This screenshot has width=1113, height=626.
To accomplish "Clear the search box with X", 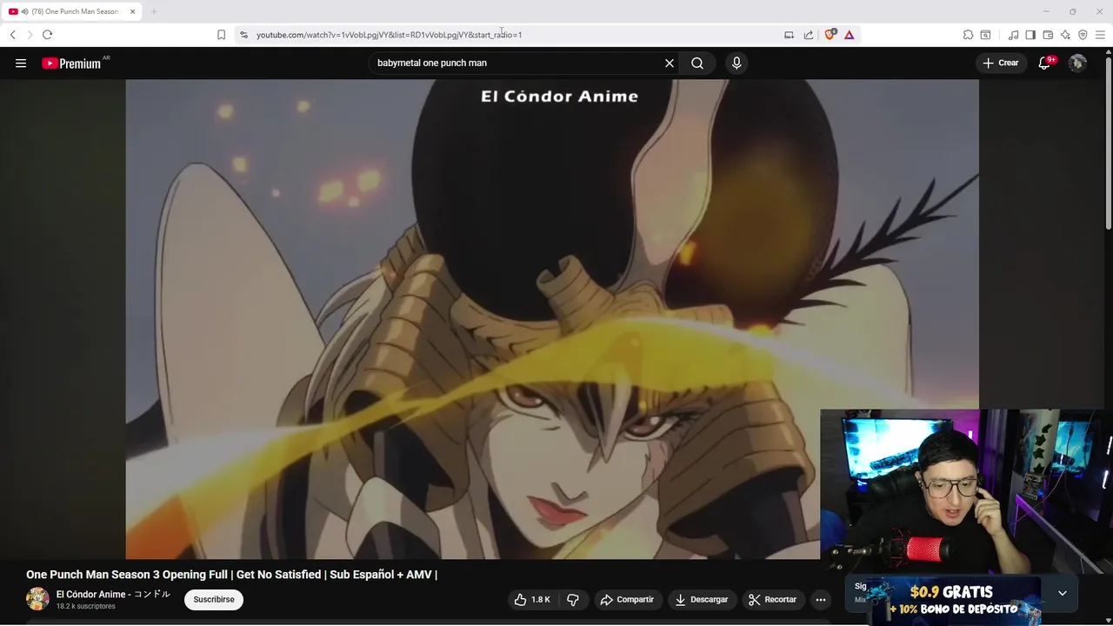I will (670, 63).
